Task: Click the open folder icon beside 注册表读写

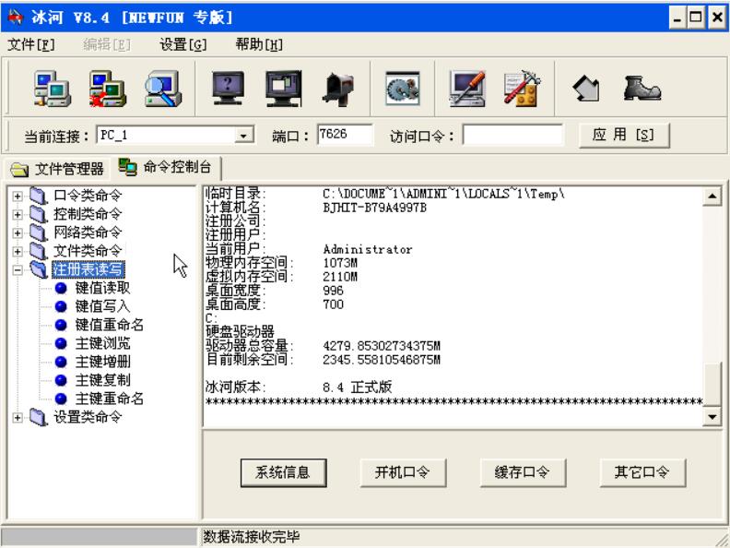Action: click(x=38, y=269)
